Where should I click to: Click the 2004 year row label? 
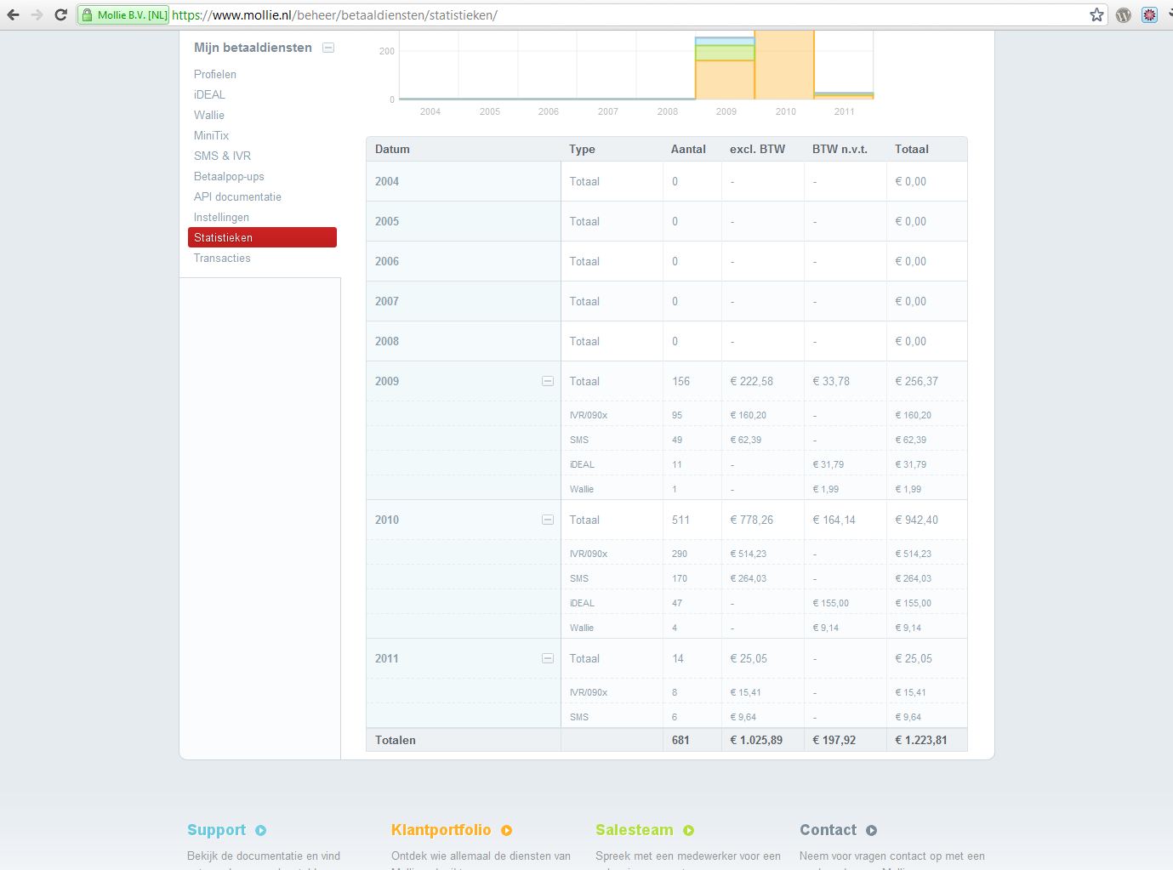(387, 181)
